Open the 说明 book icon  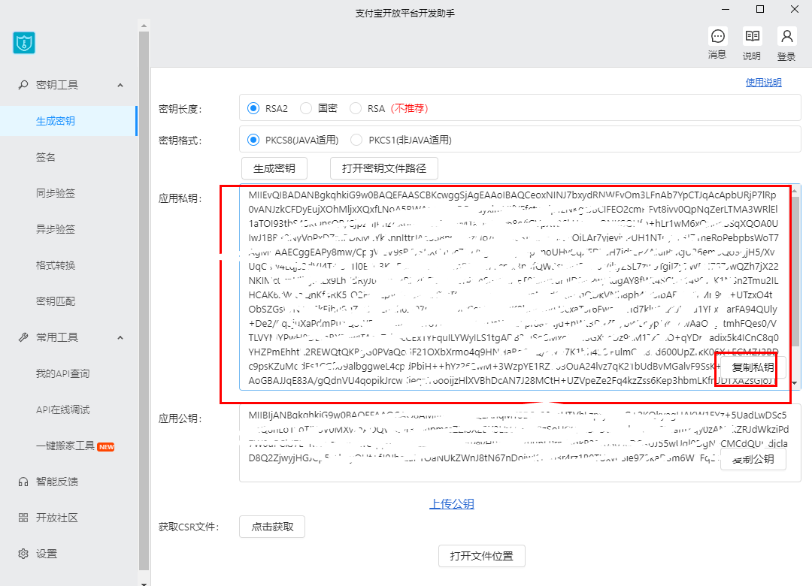(752, 36)
